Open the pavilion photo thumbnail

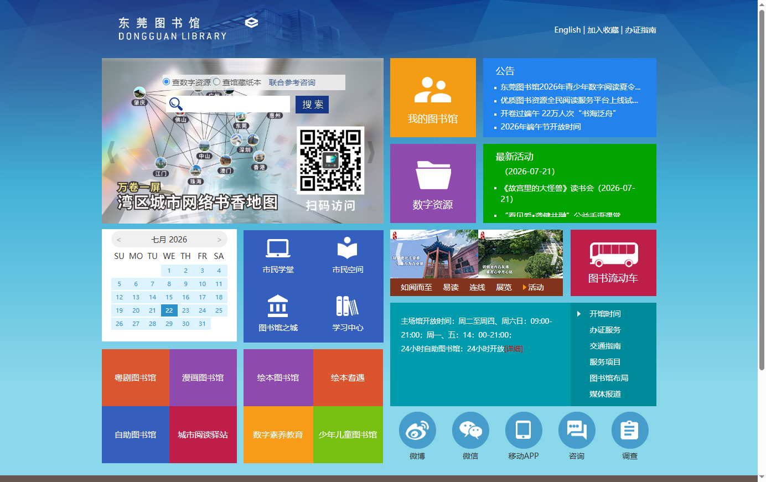(x=434, y=254)
